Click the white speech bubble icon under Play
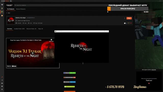 [x=125, y=23]
